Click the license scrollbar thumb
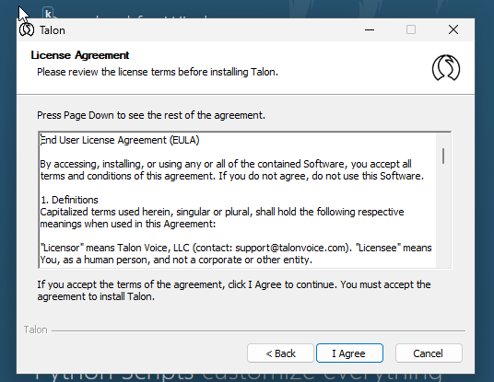494x382 pixels. (x=443, y=156)
